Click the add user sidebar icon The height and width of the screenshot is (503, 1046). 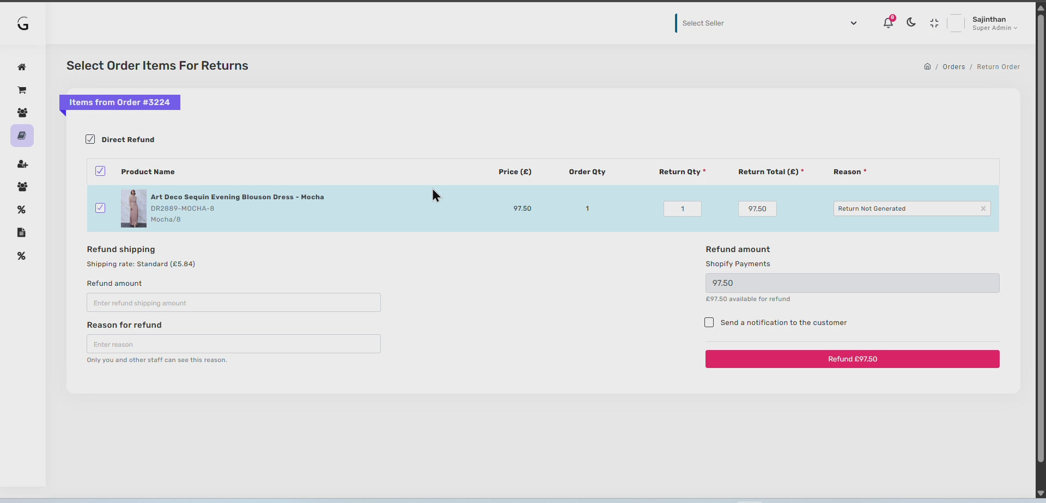click(x=22, y=164)
